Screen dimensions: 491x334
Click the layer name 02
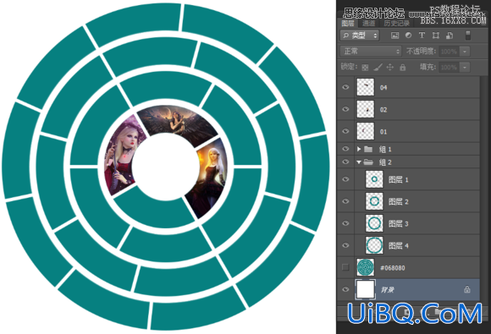[383, 110]
